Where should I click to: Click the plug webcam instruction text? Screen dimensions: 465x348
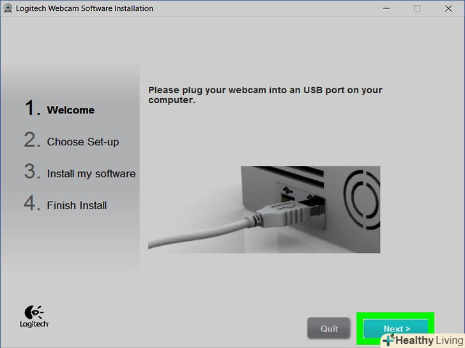pyautogui.click(x=265, y=95)
